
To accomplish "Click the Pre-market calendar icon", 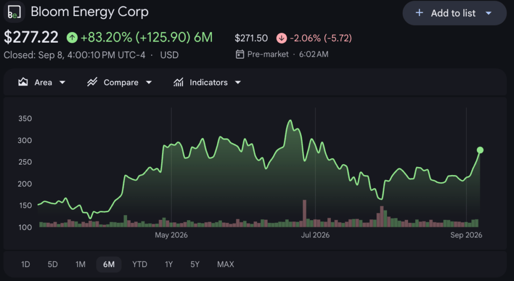I will (x=240, y=54).
